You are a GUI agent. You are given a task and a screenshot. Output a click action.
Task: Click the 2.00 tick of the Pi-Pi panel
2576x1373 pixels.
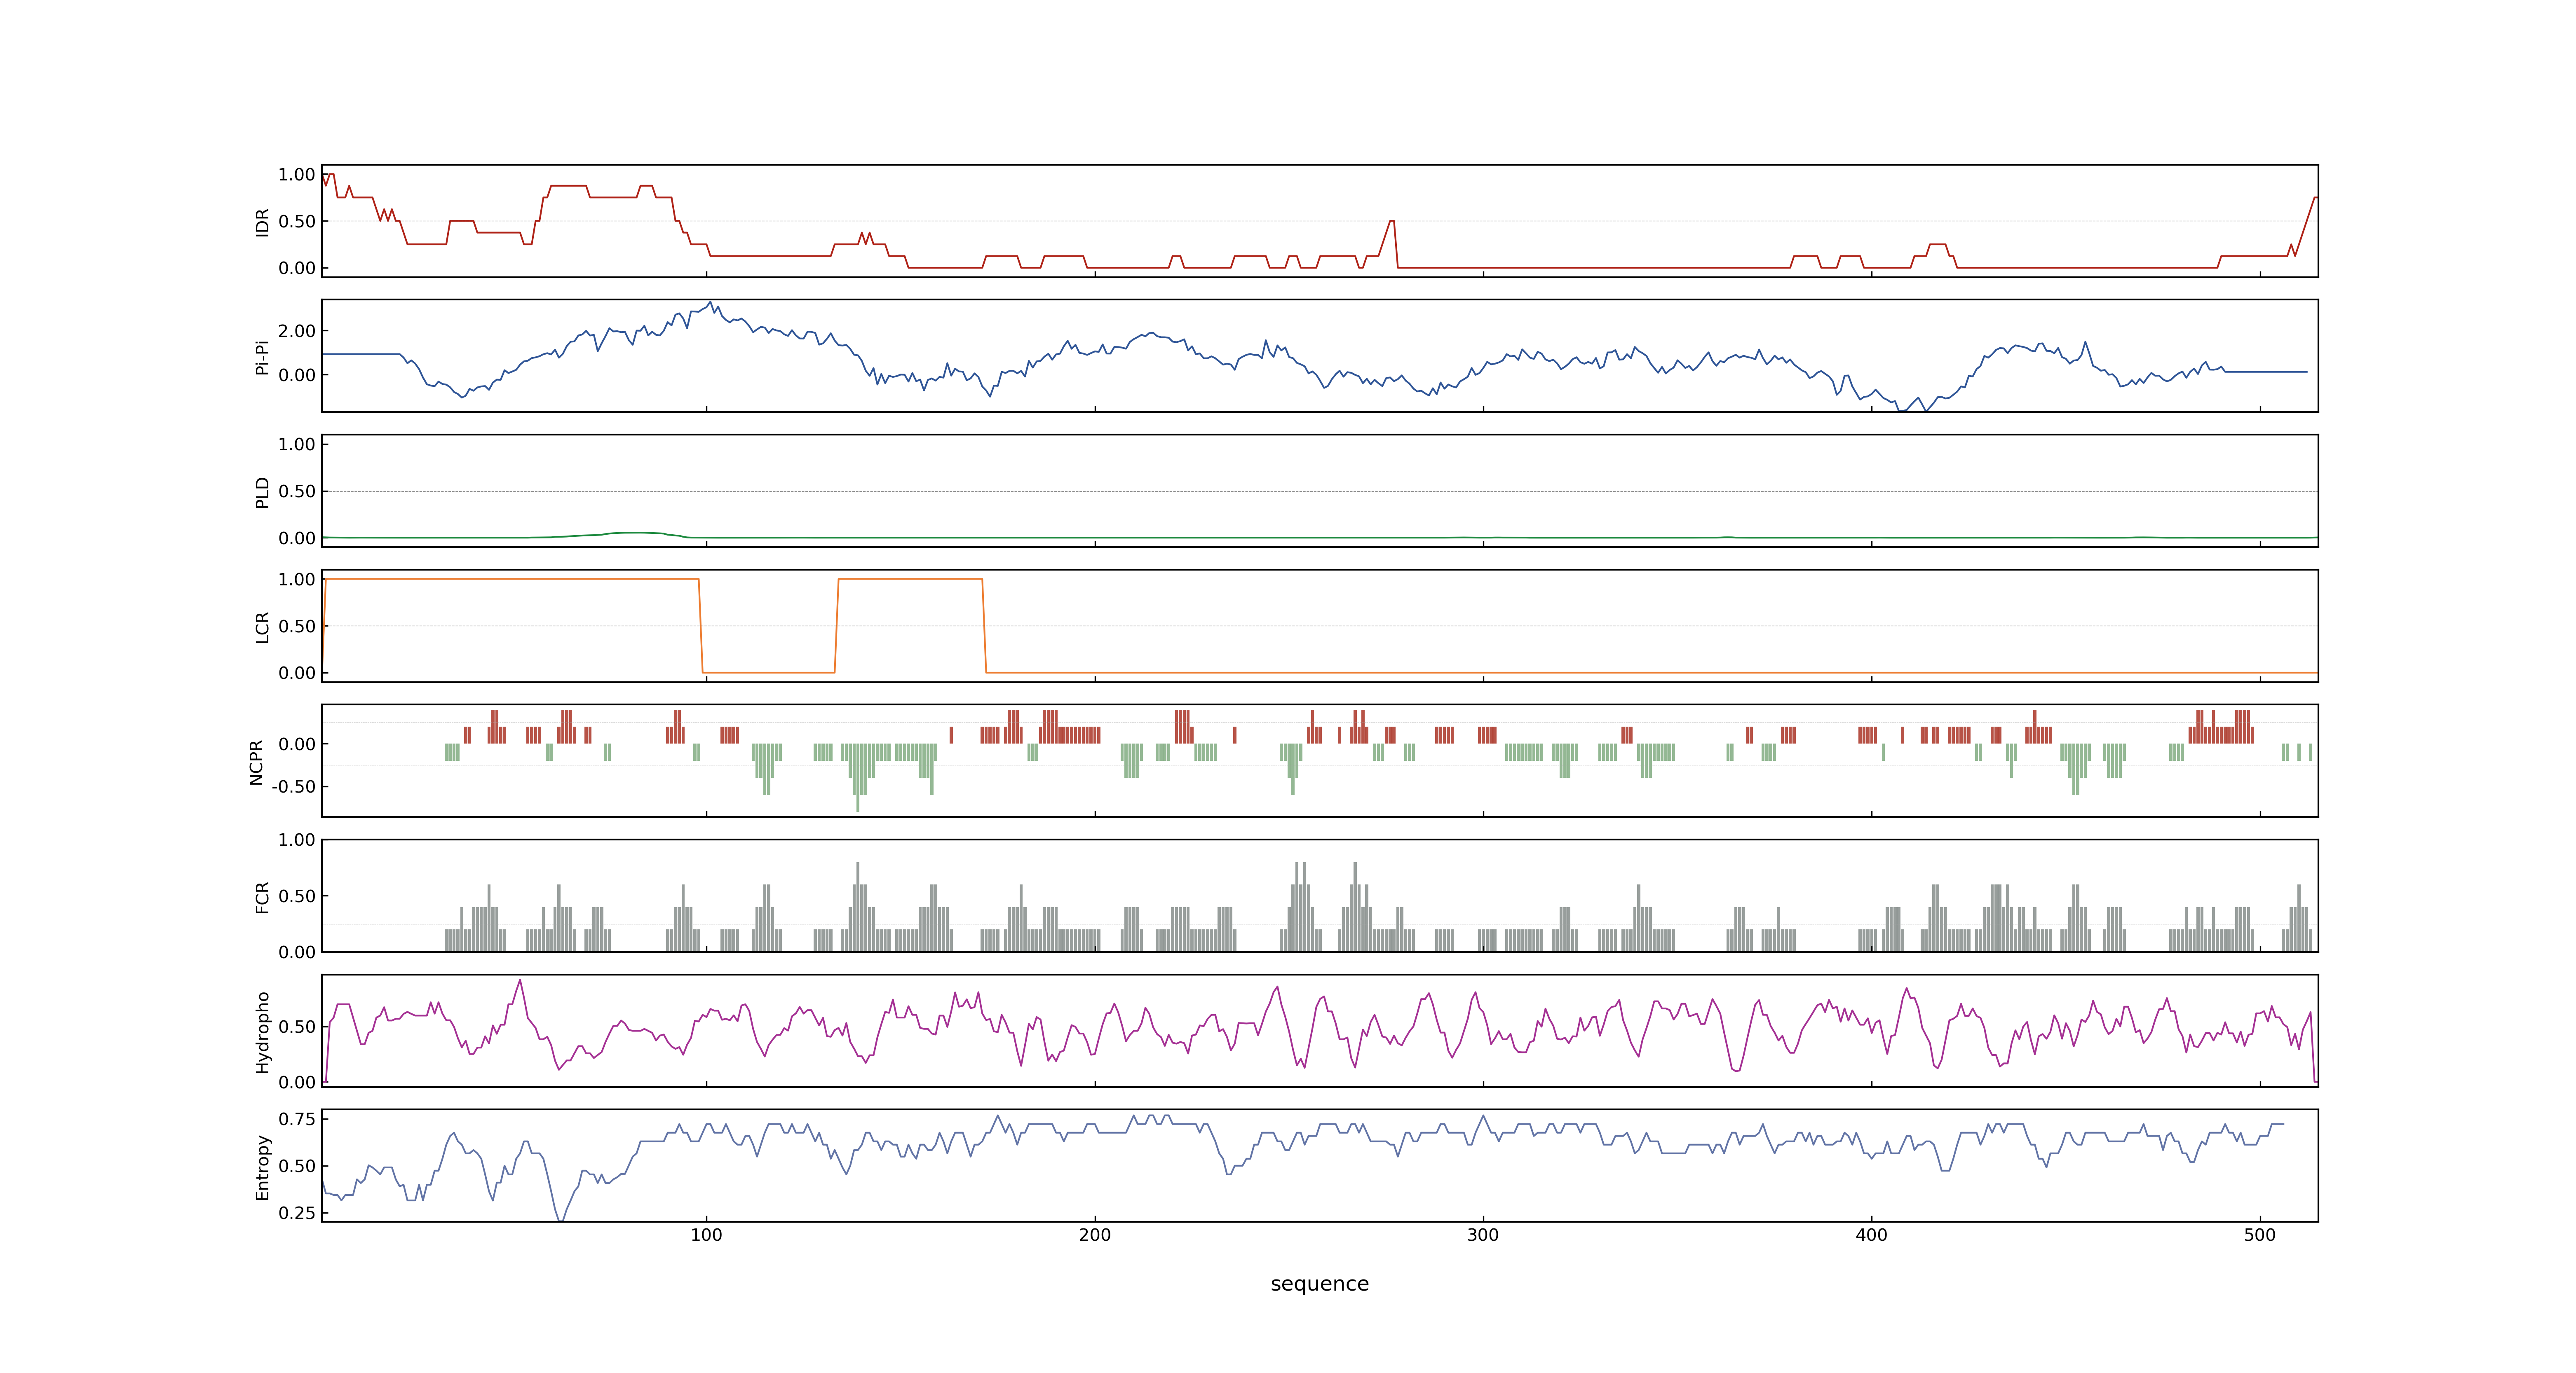tap(297, 331)
